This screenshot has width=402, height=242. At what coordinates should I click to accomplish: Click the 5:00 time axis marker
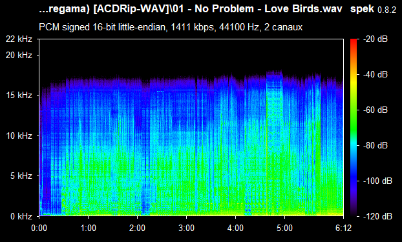tap(284, 228)
